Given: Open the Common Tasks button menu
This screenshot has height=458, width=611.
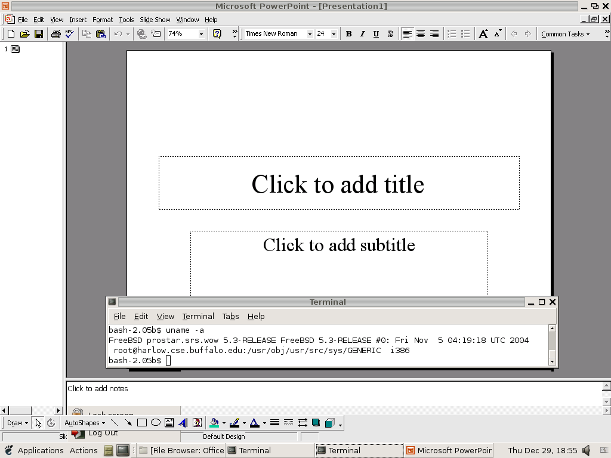Looking at the screenshot, I should tap(564, 33).
